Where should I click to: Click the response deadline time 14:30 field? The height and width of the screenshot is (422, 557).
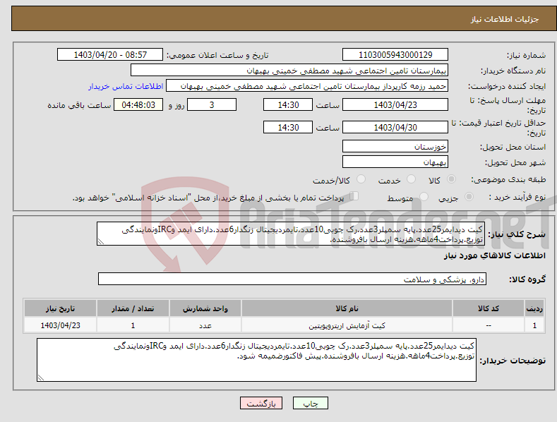pos(288,104)
